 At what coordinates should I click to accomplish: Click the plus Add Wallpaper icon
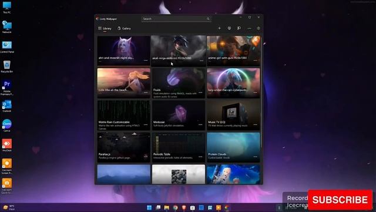219,28
